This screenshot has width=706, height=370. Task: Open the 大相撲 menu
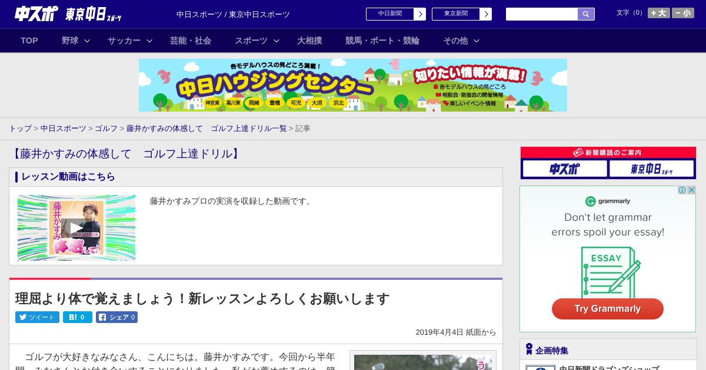[309, 41]
